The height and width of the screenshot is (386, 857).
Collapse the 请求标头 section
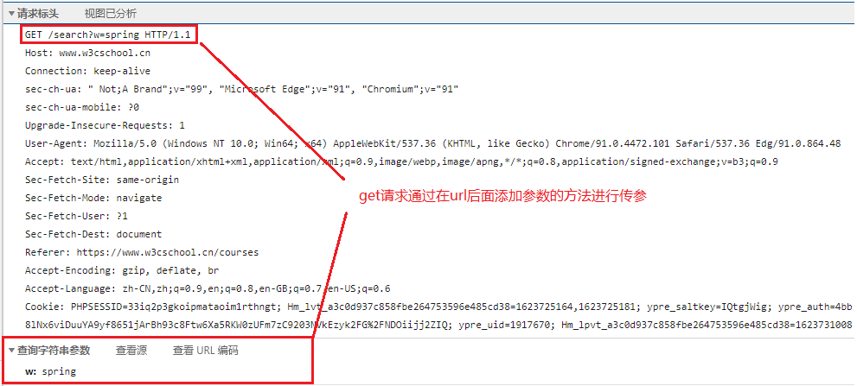tap(12, 14)
